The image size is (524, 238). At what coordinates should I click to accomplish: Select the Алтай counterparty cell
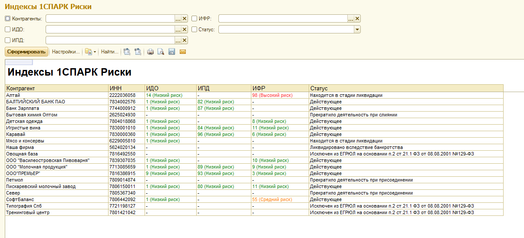click(x=56, y=95)
